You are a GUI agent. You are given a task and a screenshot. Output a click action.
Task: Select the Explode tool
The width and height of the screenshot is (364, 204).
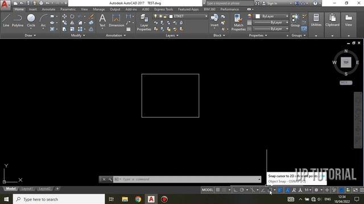tap(91, 23)
